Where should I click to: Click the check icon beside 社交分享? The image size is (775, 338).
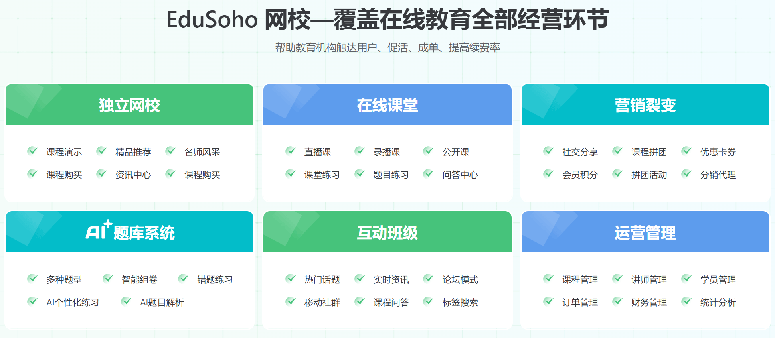click(x=548, y=151)
